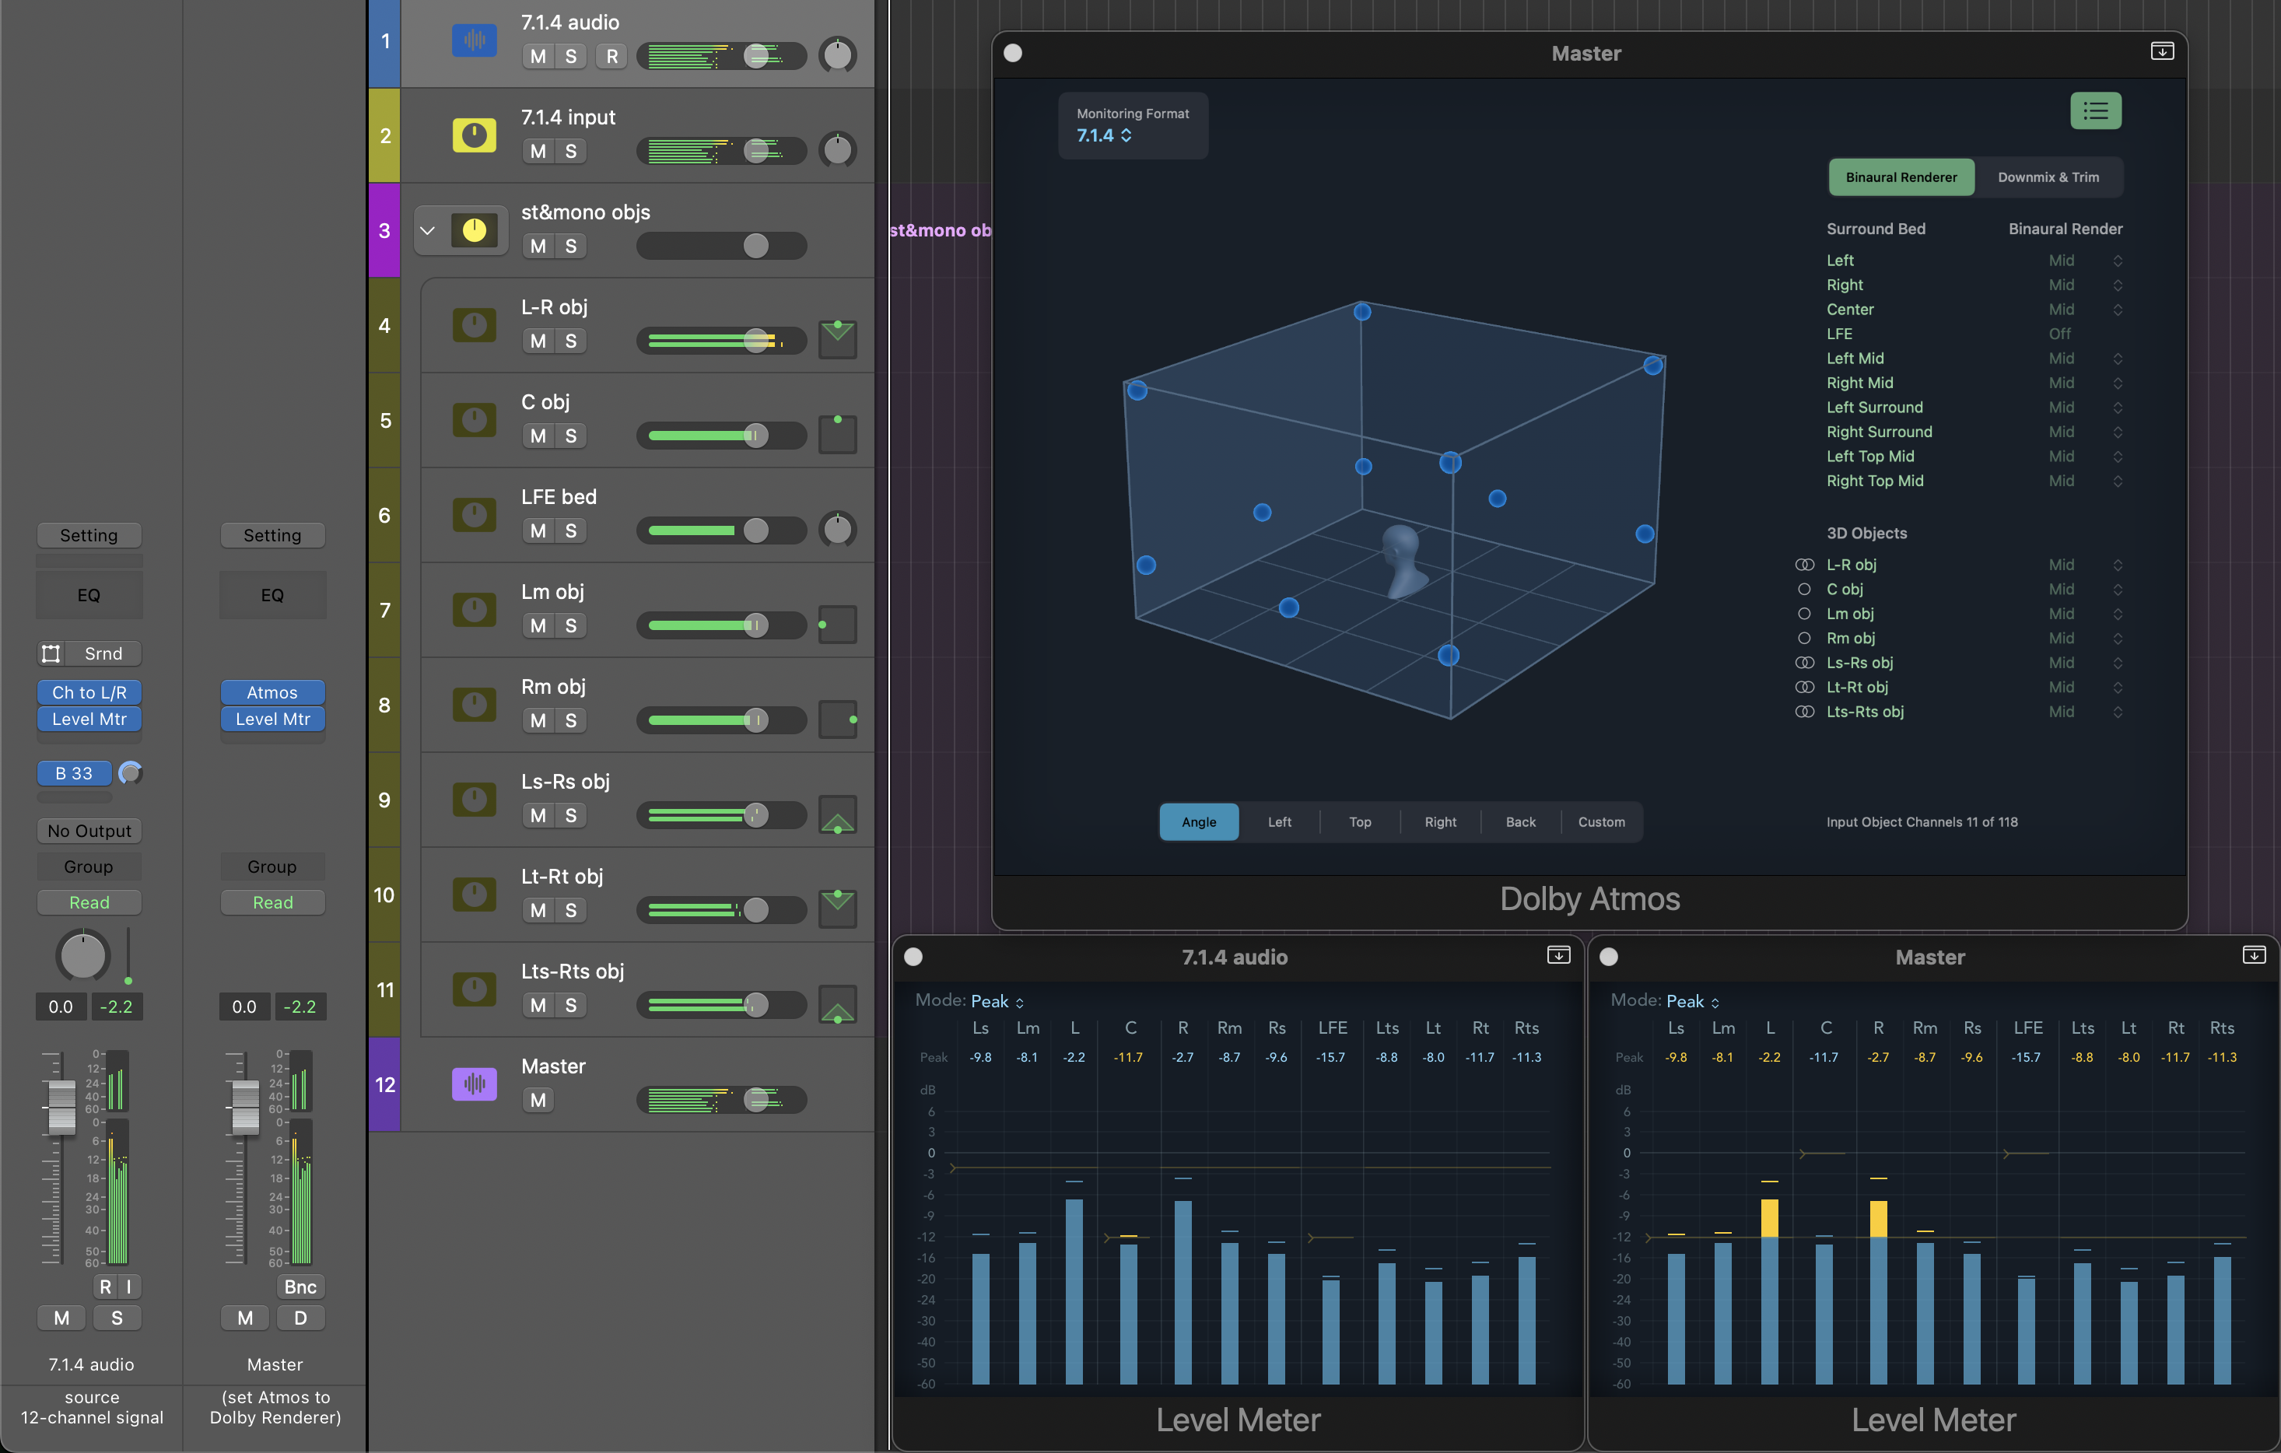This screenshot has height=1453, width=2281.
Task: Click the B 33 send button
Action: (74, 773)
